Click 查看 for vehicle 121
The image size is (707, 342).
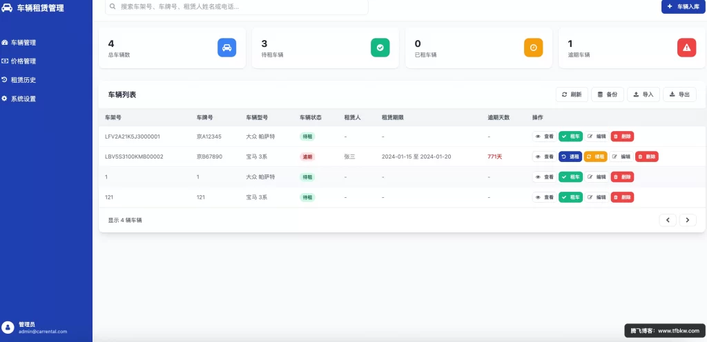(x=544, y=197)
